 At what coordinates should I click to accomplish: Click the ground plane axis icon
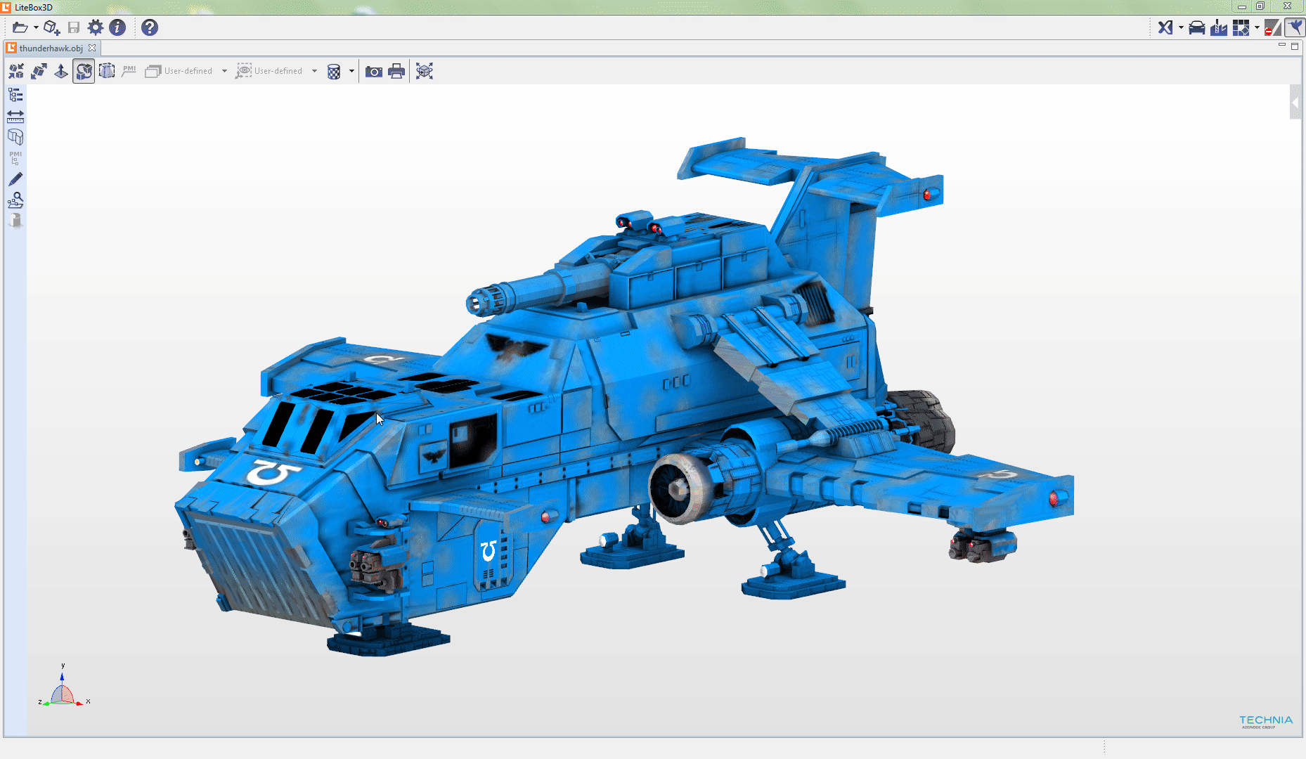[61, 71]
